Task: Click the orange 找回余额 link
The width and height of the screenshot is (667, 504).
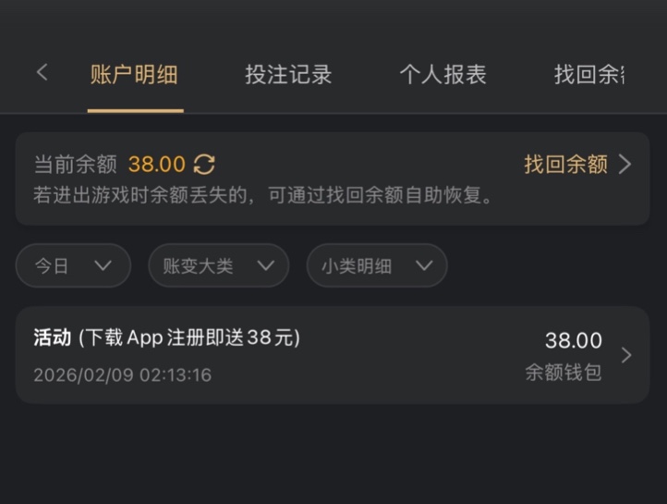Action: [x=565, y=165]
